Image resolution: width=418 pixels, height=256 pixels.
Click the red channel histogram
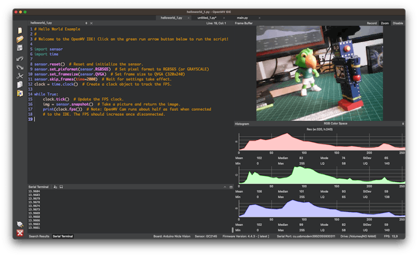pyautogui.click(x=322, y=142)
